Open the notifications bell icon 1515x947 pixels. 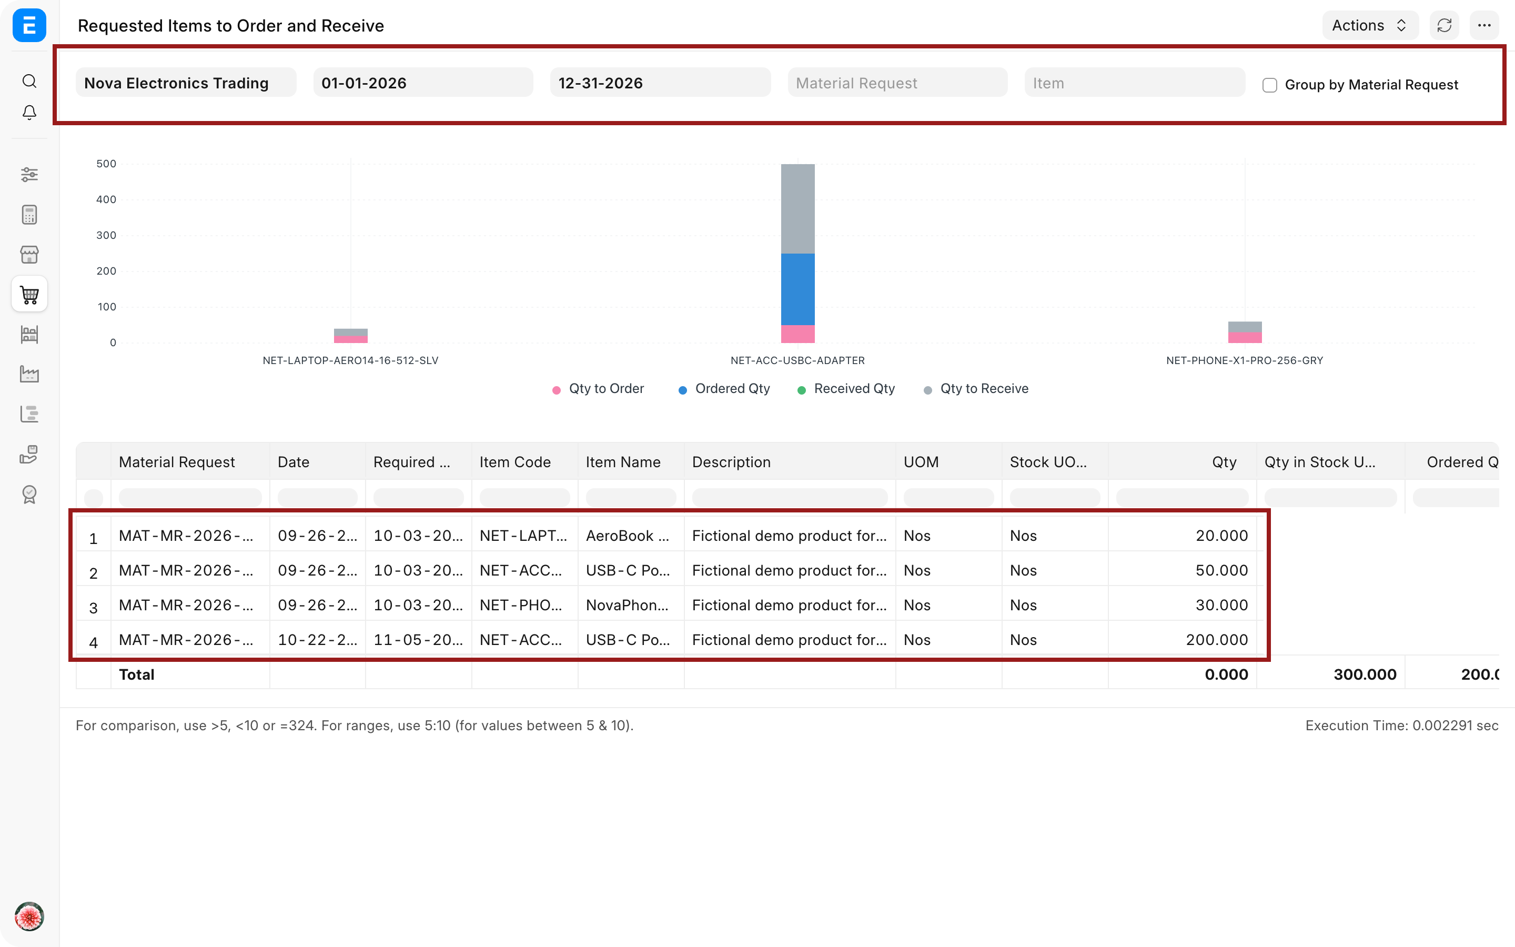(29, 112)
